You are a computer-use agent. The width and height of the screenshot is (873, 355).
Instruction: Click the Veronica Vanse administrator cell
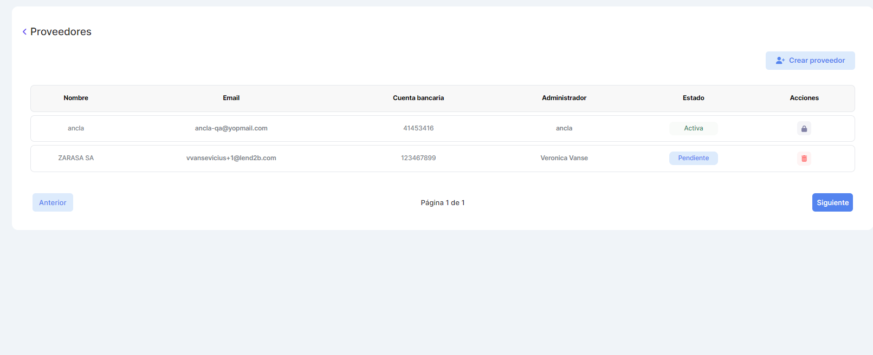(564, 158)
